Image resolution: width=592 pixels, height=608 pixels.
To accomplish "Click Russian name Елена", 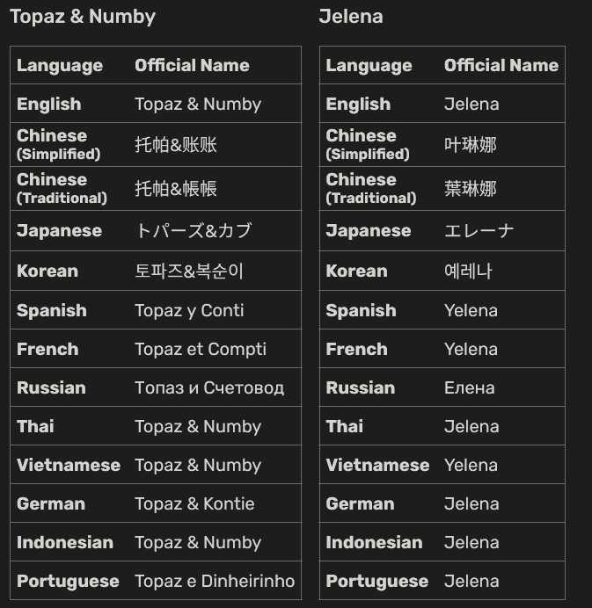I will [x=470, y=388].
